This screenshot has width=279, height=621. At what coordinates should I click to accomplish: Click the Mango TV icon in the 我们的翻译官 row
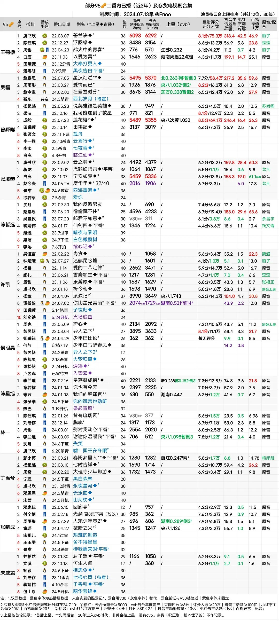pyautogui.click(x=45, y=395)
